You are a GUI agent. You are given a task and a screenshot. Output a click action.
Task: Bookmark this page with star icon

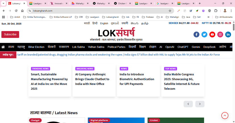click(170, 11)
